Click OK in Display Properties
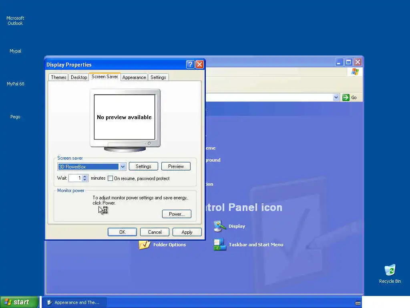This screenshot has width=410, height=308. [123, 232]
